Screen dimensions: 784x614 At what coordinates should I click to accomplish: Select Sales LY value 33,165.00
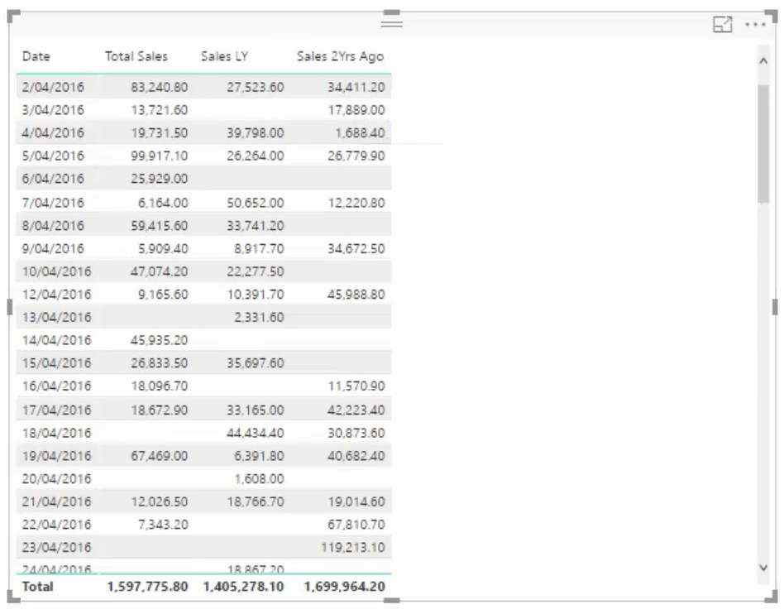(256, 411)
